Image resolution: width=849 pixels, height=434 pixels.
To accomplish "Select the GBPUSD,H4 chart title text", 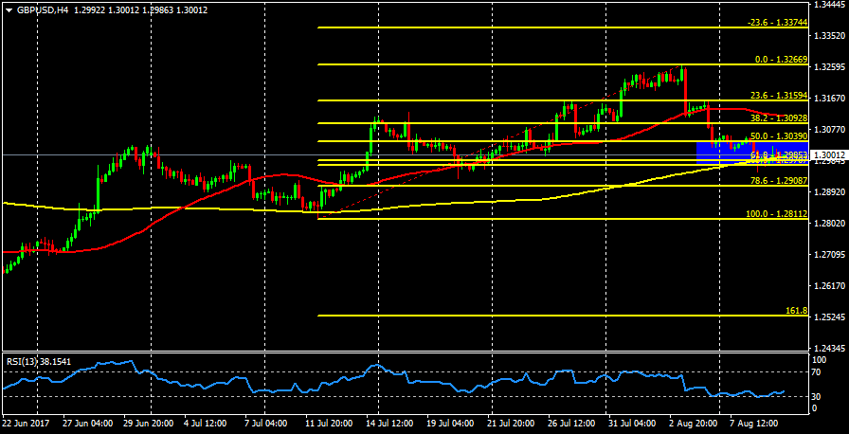I will pyautogui.click(x=43, y=10).
